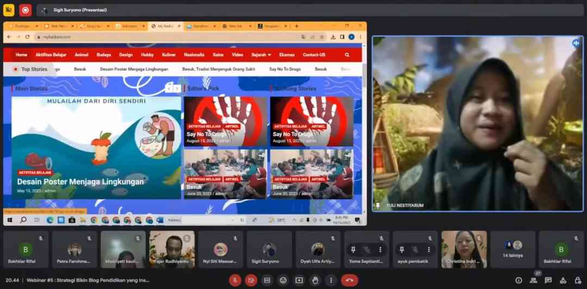Click the browser address bar

(x=163, y=37)
